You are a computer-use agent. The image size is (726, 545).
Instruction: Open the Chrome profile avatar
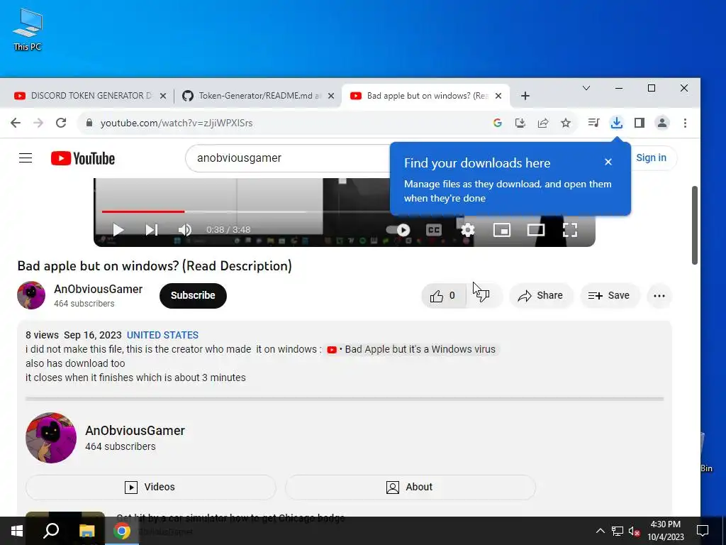click(662, 123)
